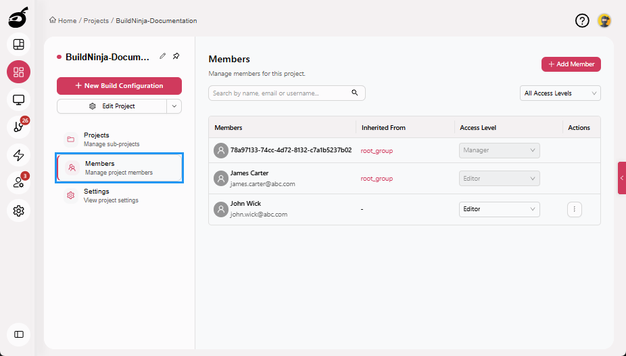Screen dimensions: 626x356
Task: Click the search magnifier icon
Action: 354,93
